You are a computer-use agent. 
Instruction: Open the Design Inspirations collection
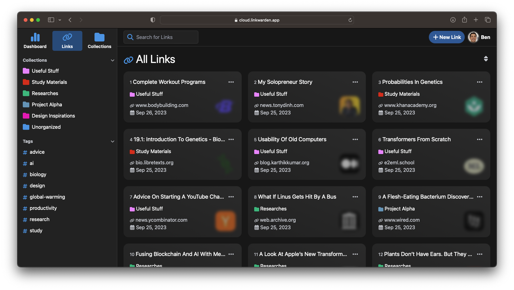tap(53, 116)
